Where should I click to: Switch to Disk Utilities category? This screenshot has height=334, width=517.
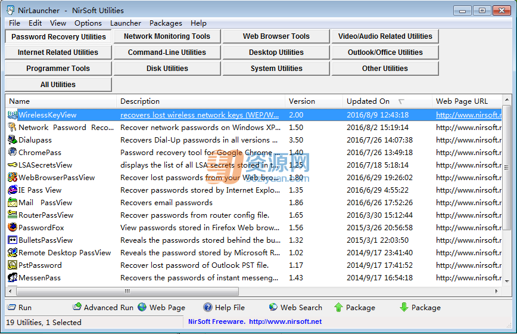click(x=167, y=69)
